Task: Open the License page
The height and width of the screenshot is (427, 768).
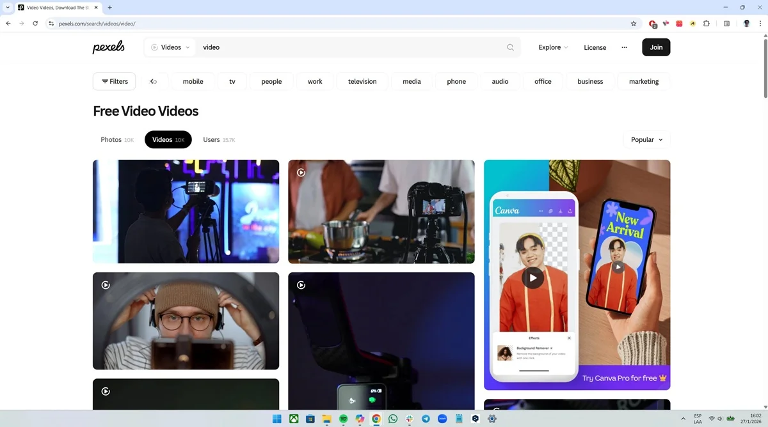Action: 595,47
